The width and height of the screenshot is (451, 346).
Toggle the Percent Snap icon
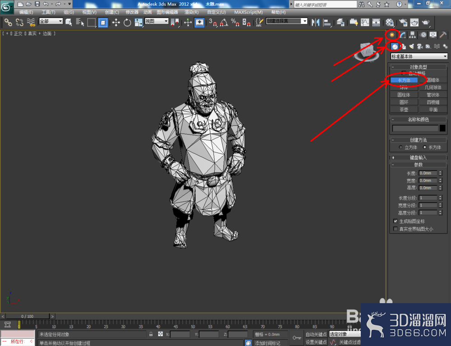pos(235,22)
